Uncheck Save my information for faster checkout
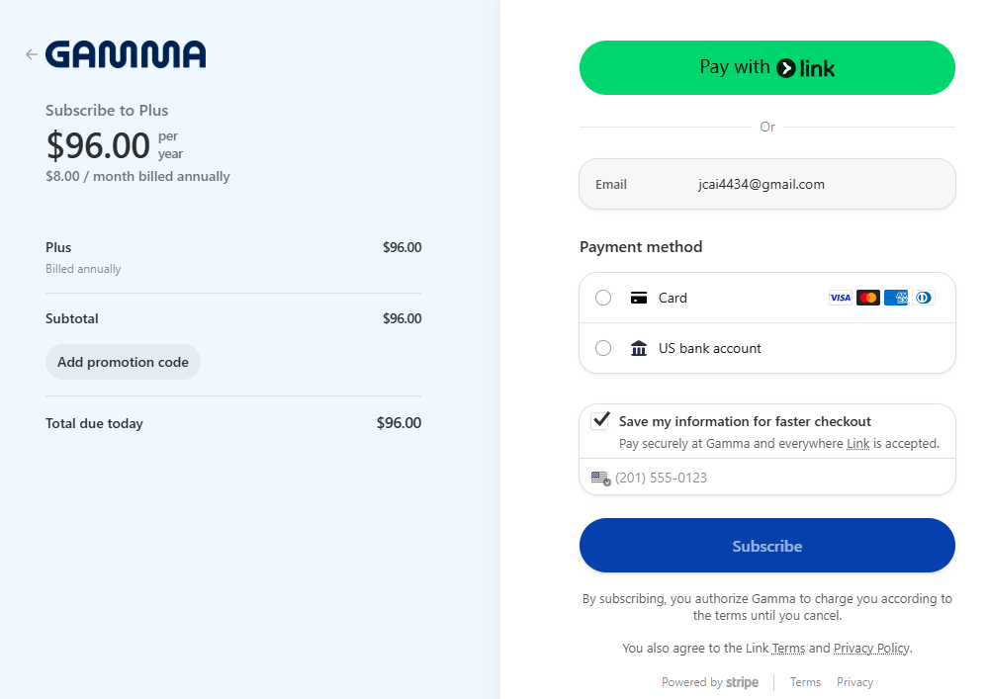This screenshot has width=988, height=699. 600,421
